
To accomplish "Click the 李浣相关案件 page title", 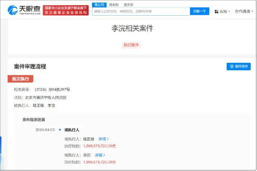I will [132, 28].
